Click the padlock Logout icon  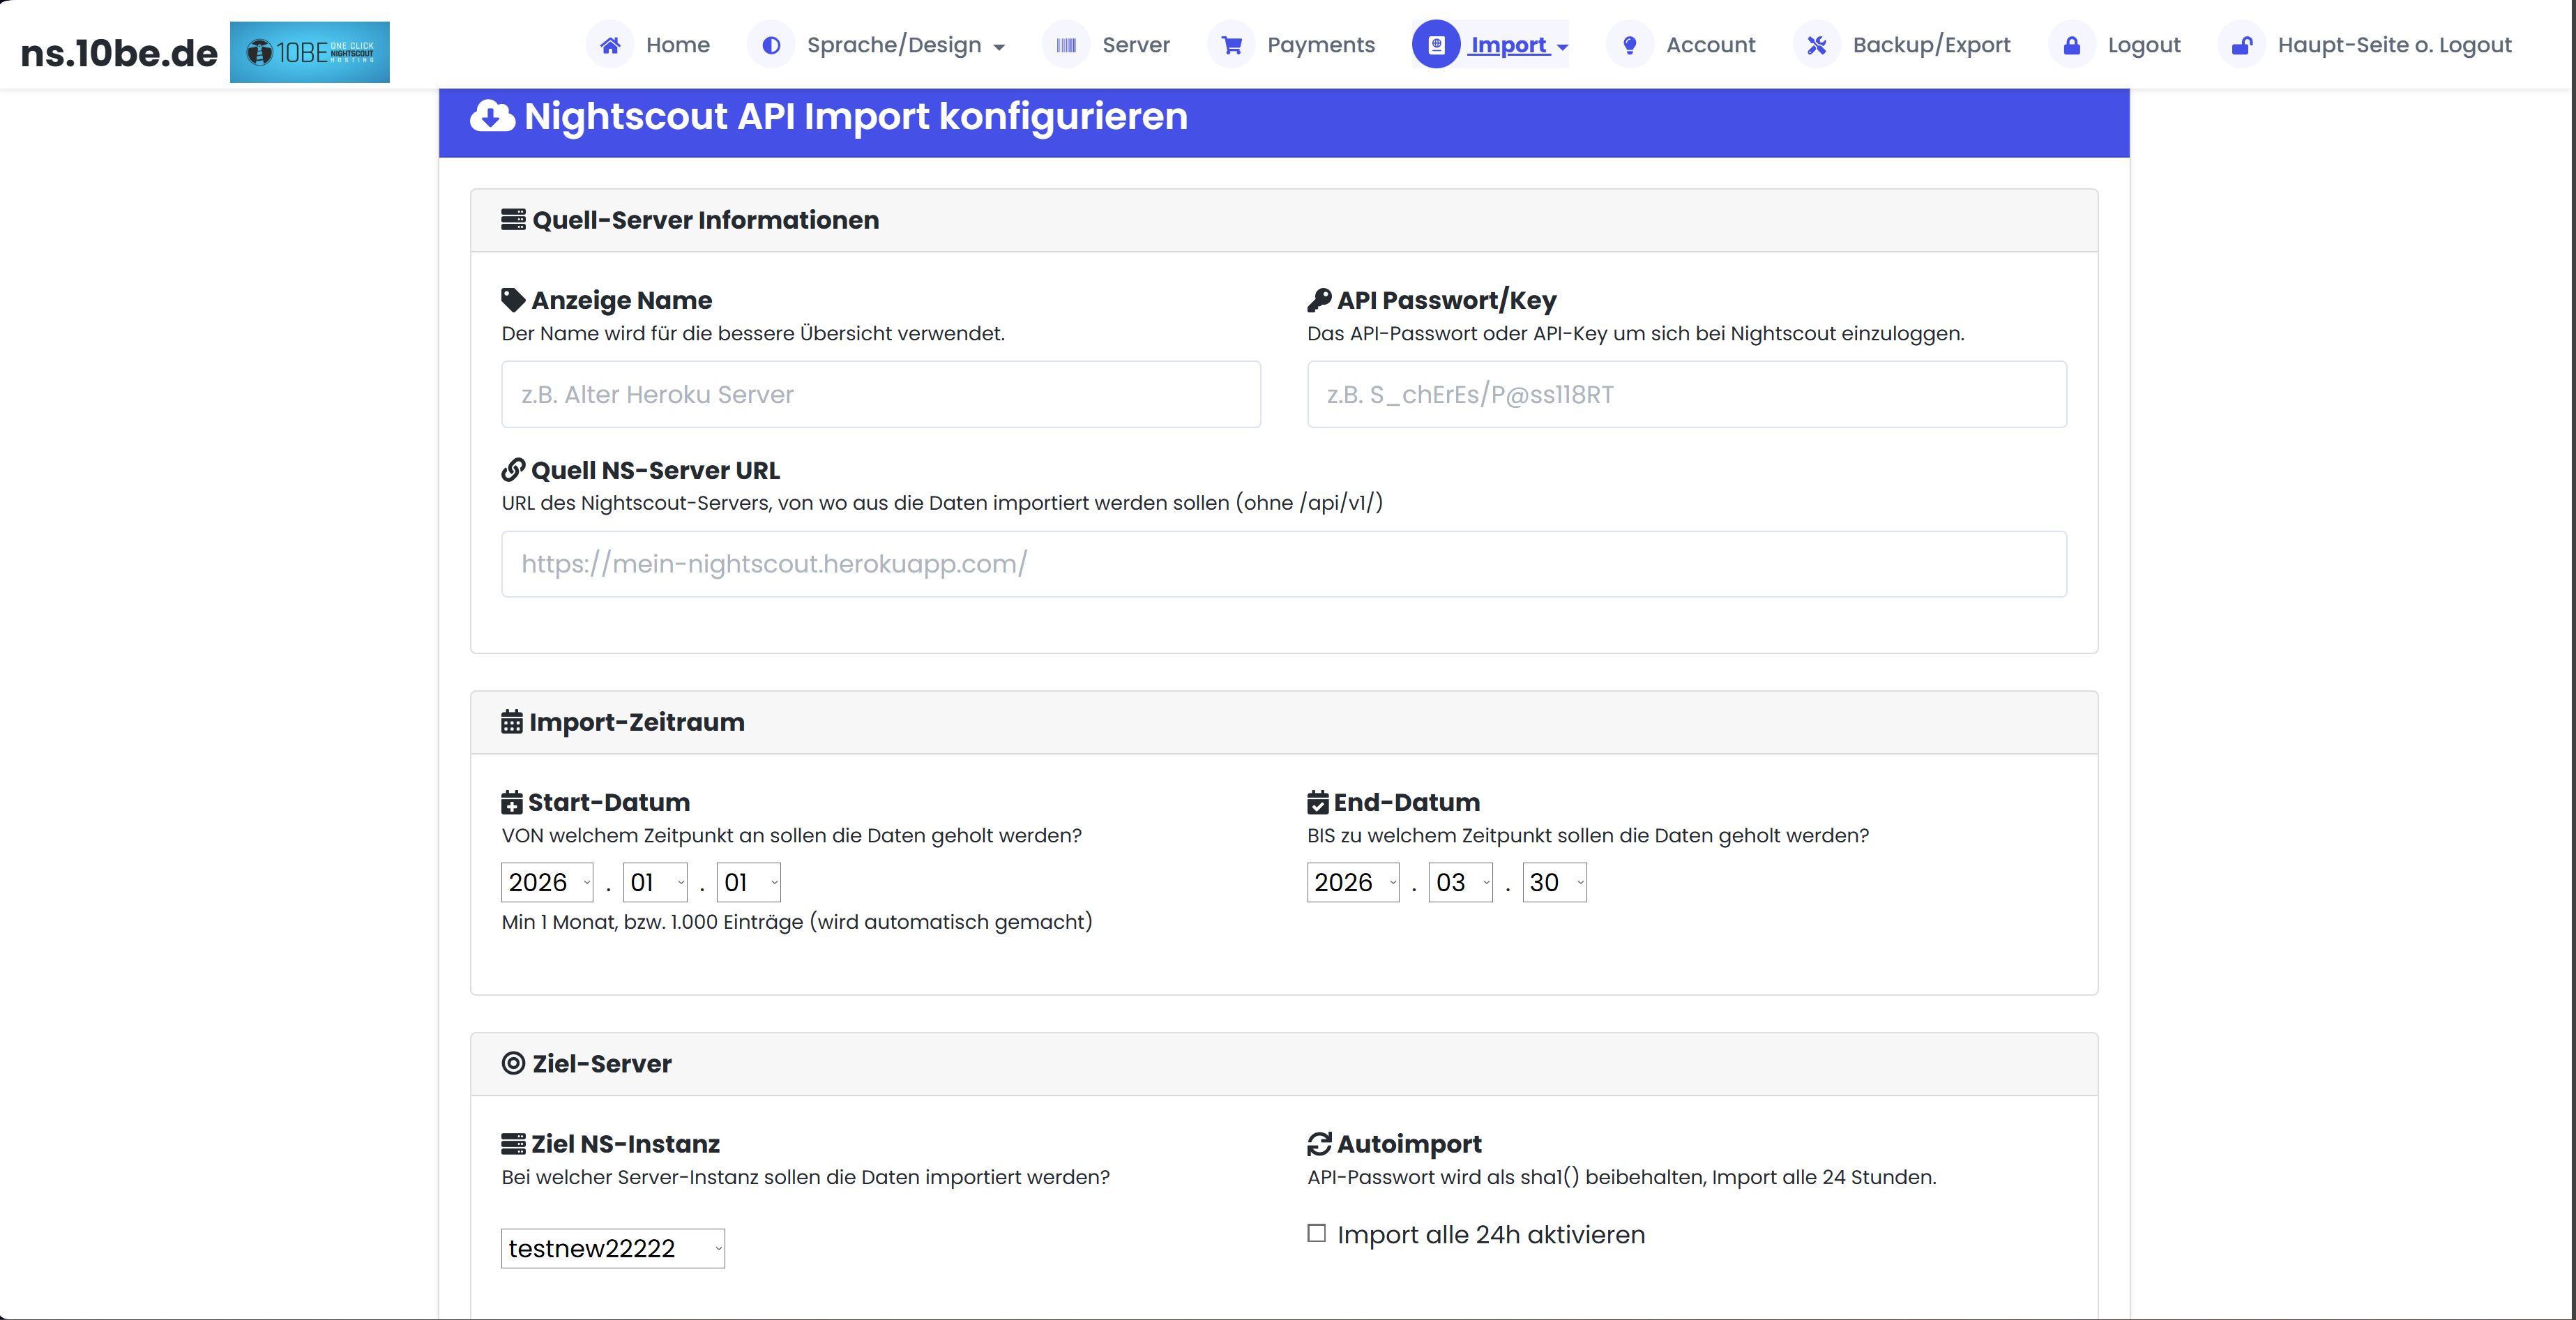2071,44
